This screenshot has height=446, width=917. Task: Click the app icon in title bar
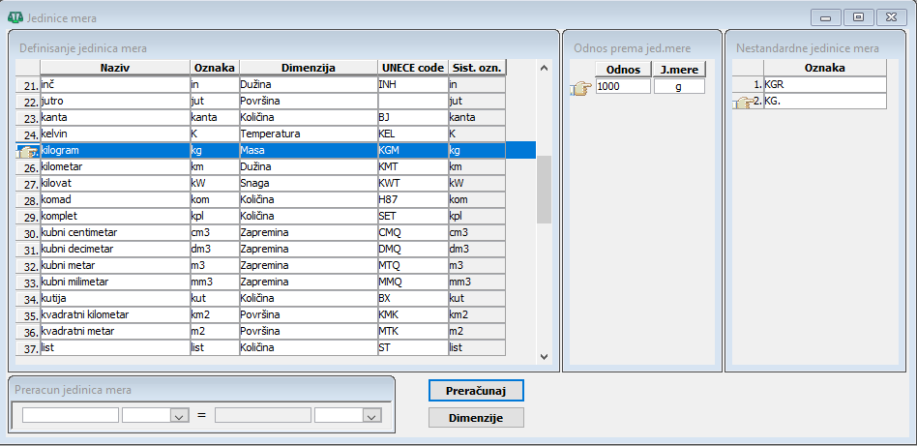[x=15, y=17]
